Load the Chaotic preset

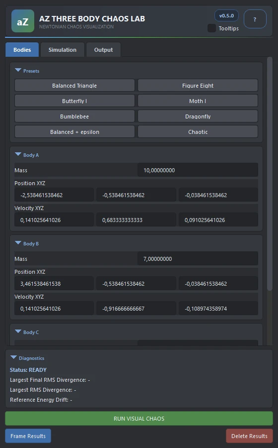pos(198,132)
